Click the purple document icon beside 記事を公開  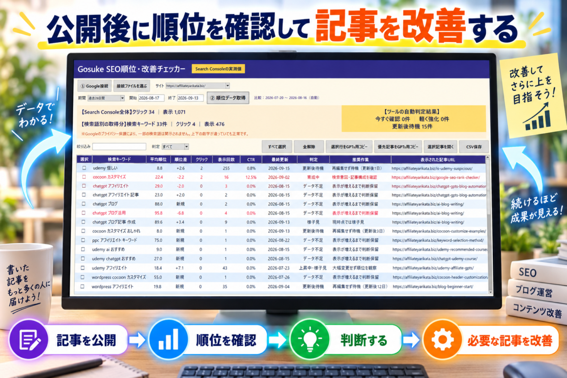[28, 340]
